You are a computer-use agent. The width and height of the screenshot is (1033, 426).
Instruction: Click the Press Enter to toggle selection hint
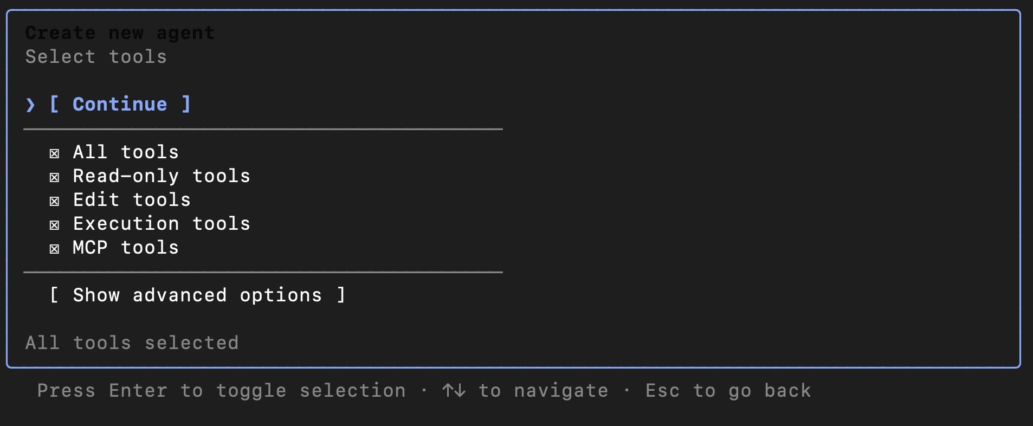pyautogui.click(x=221, y=390)
